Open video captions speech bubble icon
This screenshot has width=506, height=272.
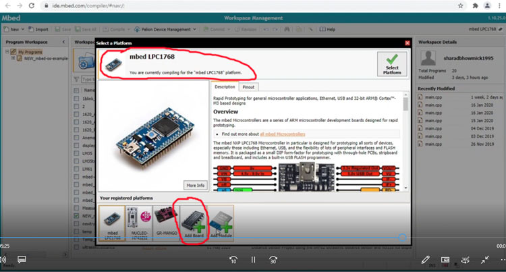22,259
